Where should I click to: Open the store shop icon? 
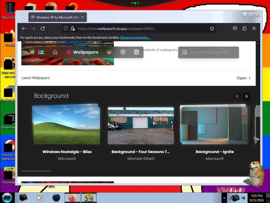point(137,52)
